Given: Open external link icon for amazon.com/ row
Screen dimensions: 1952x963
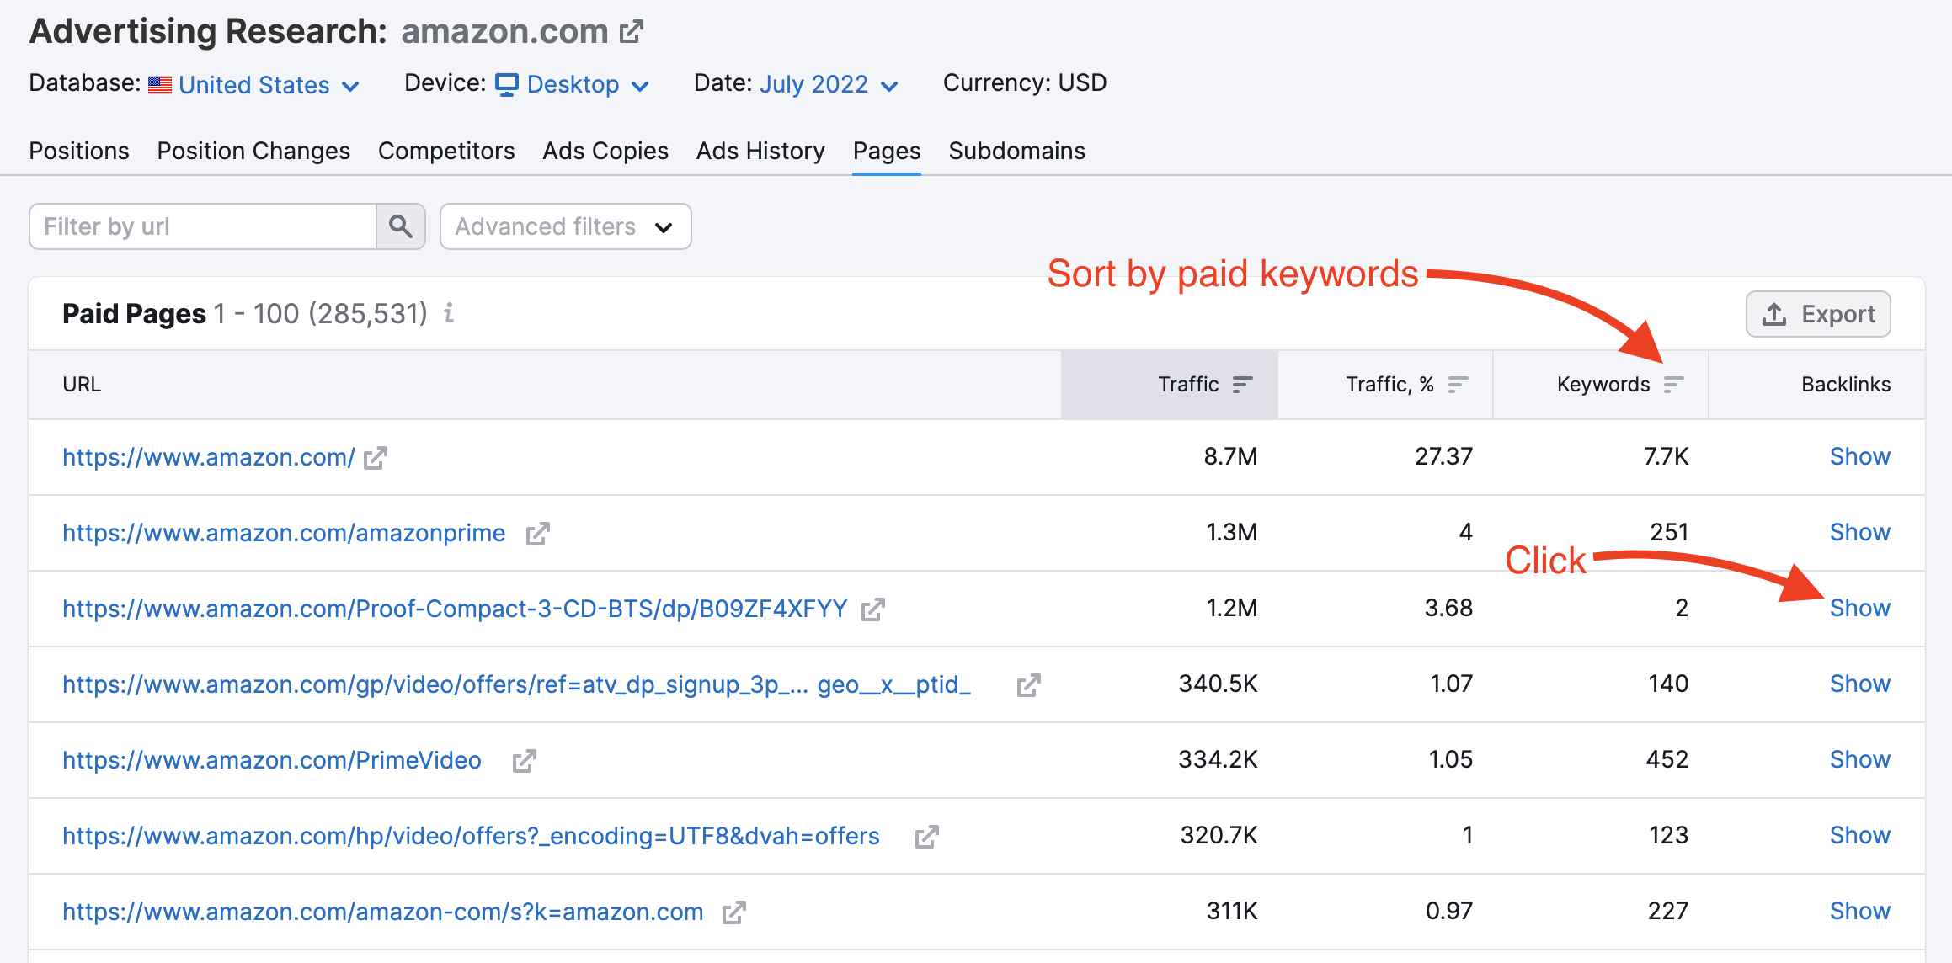Looking at the screenshot, I should (375, 458).
